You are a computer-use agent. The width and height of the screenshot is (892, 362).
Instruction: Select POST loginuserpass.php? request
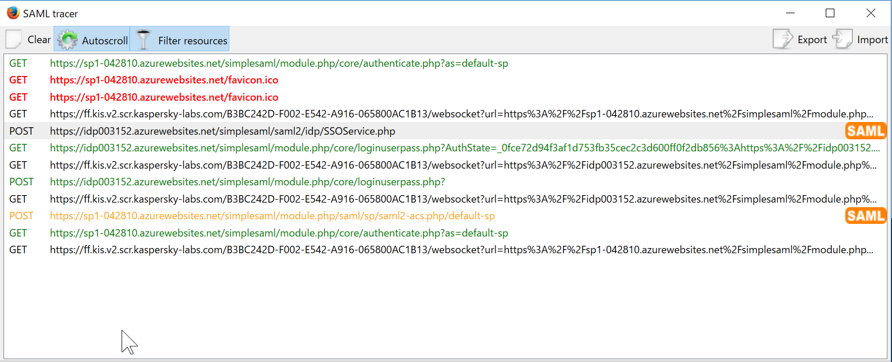point(445,182)
